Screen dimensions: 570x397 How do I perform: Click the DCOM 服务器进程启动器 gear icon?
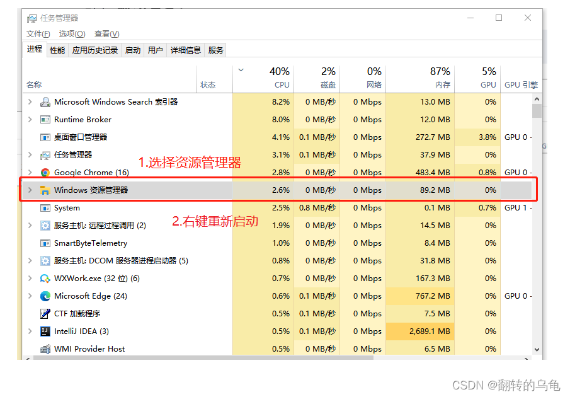coord(45,261)
